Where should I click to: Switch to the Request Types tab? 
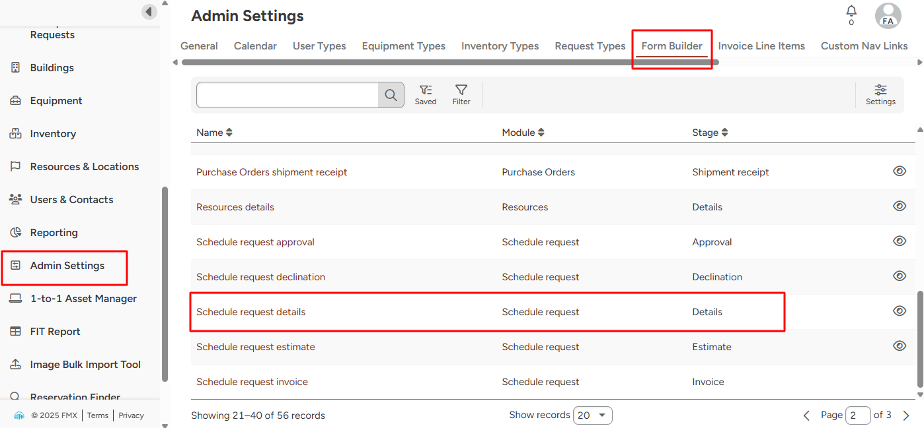tap(590, 46)
